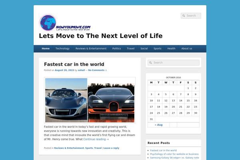Open recent post Samsung Galaxy S6 edge+ vs. Galaxy note

pos(174,158)
